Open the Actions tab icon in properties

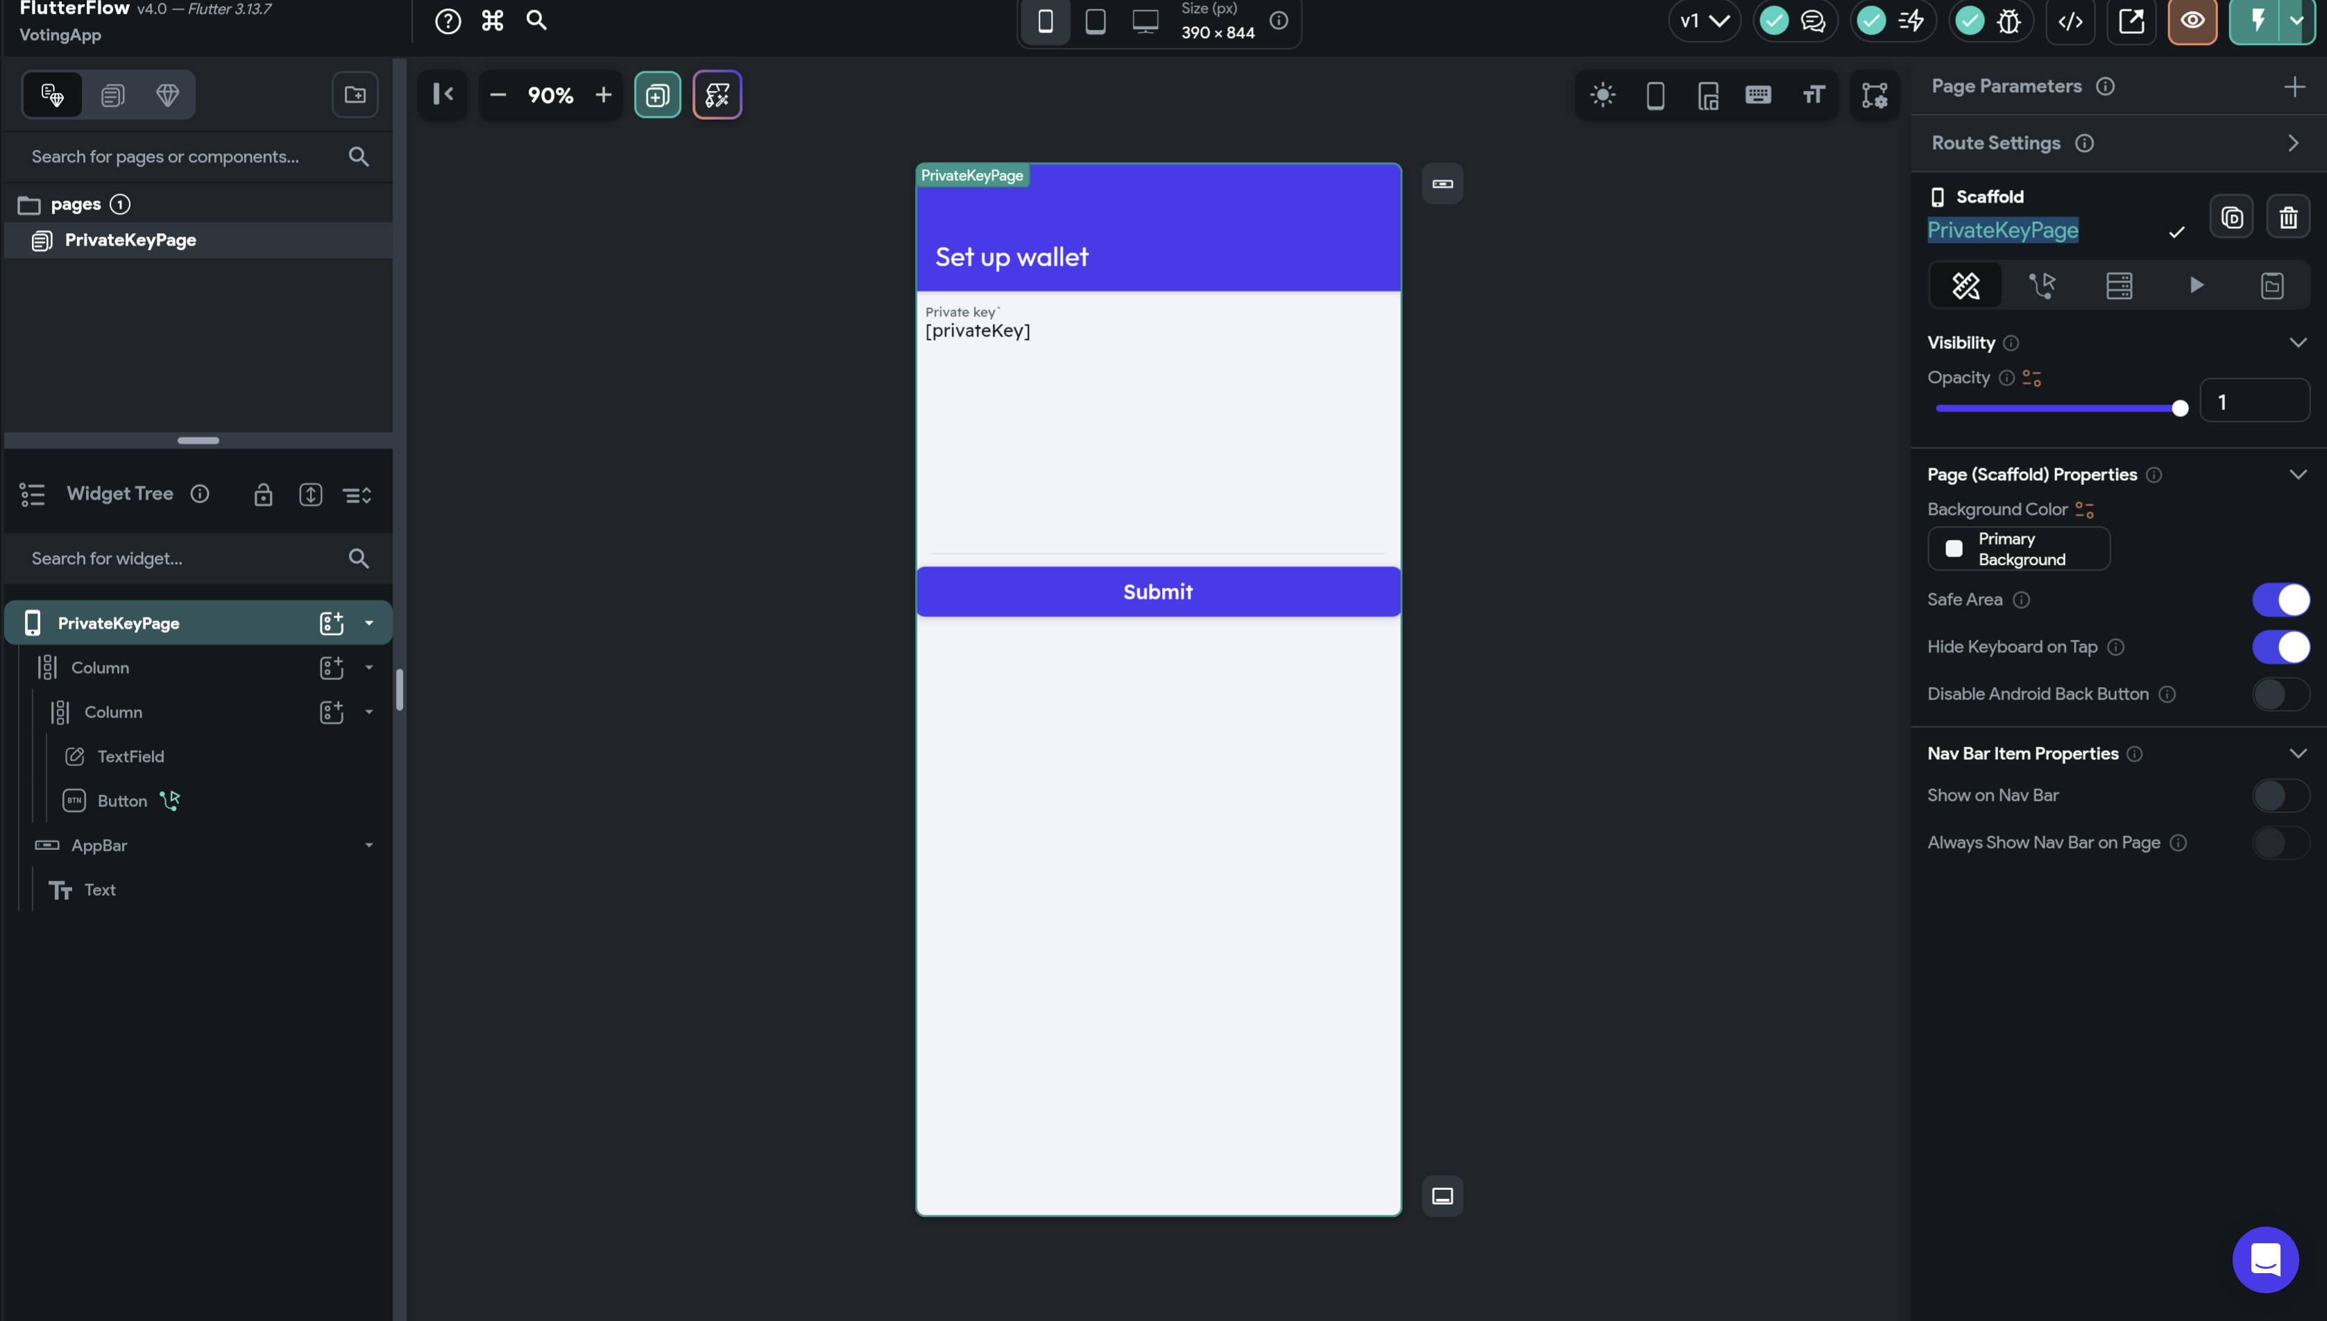[2042, 286]
